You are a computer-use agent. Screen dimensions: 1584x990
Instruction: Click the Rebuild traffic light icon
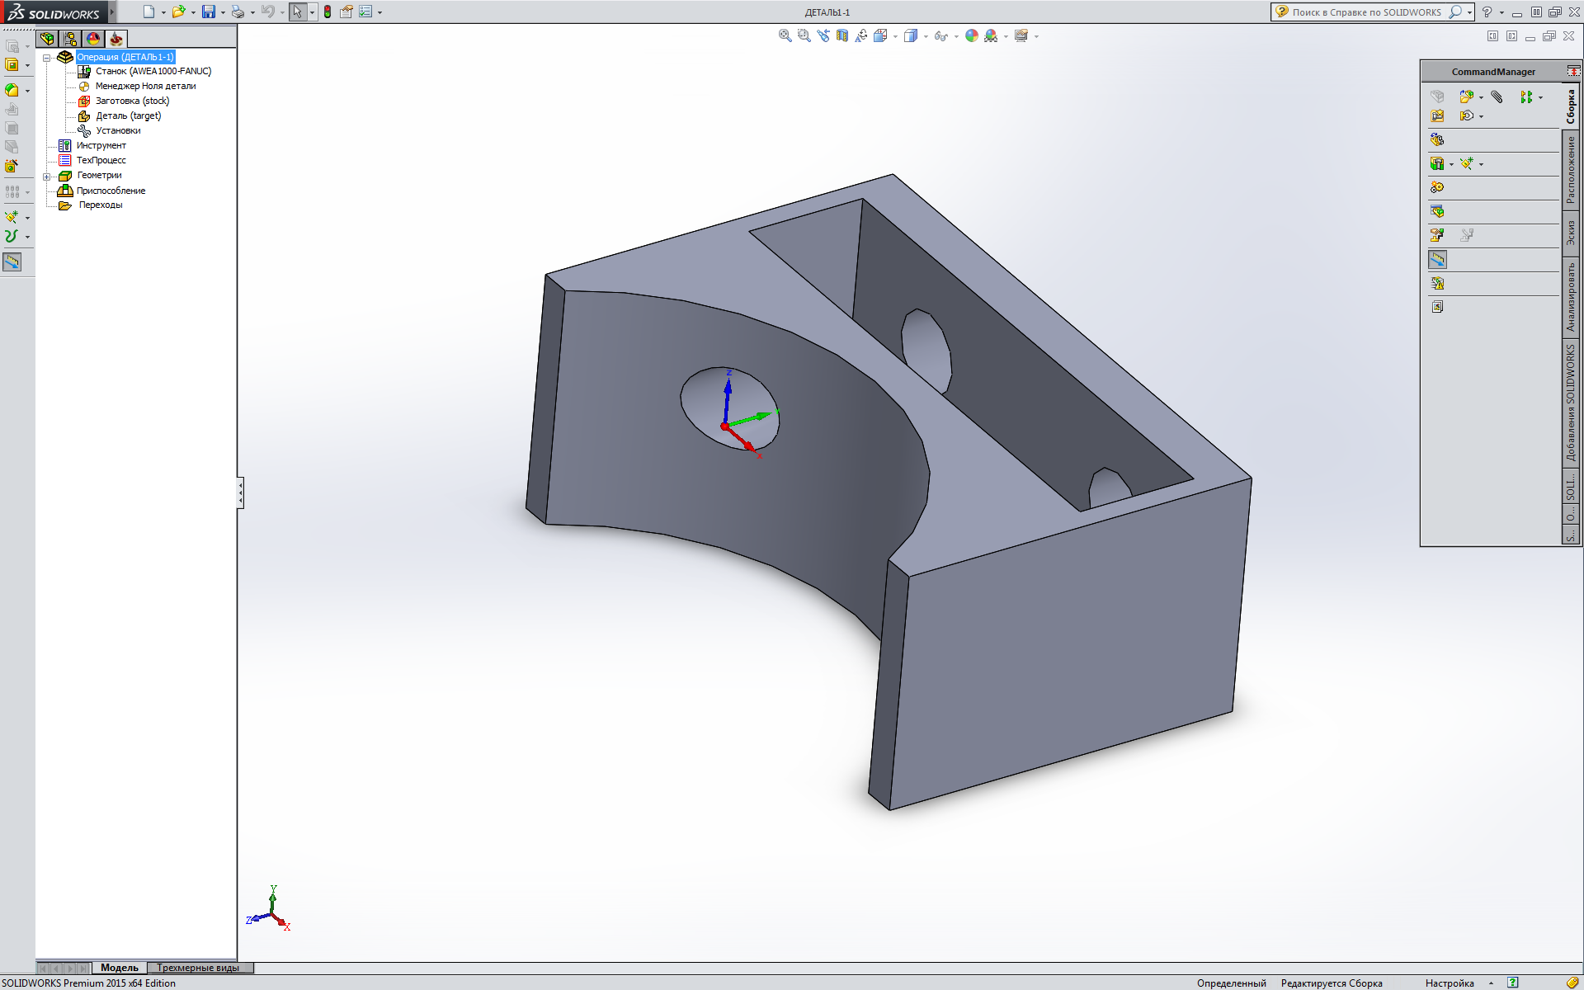pos(328,12)
